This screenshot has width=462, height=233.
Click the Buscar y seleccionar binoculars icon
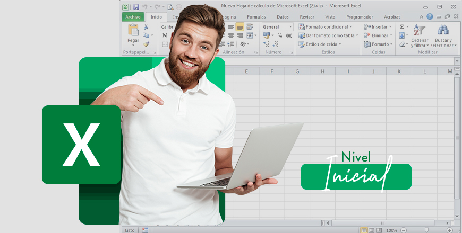[x=443, y=30]
